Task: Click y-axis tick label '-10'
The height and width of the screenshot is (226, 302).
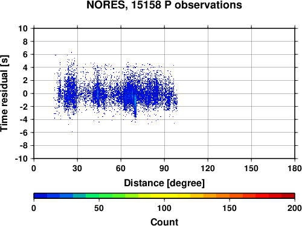Action: pyautogui.click(x=21, y=159)
